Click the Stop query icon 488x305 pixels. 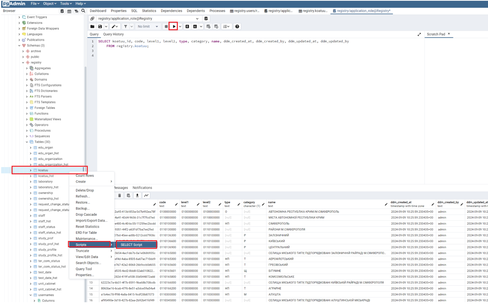[x=166, y=26]
